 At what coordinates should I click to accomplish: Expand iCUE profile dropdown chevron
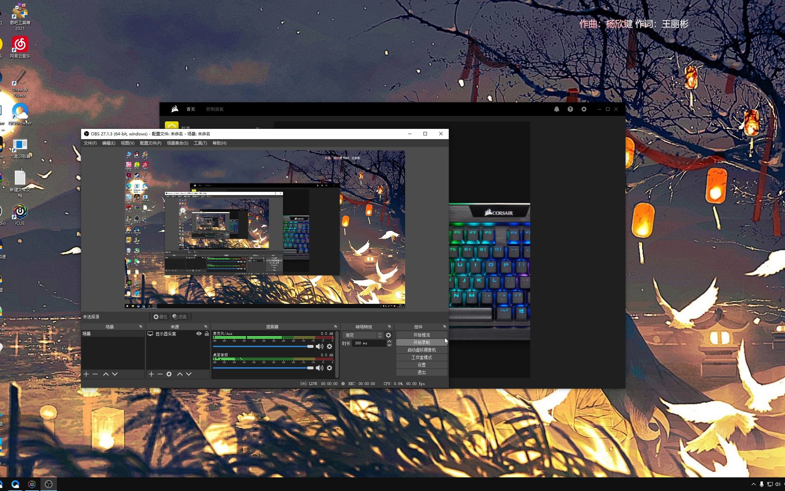coord(258,128)
